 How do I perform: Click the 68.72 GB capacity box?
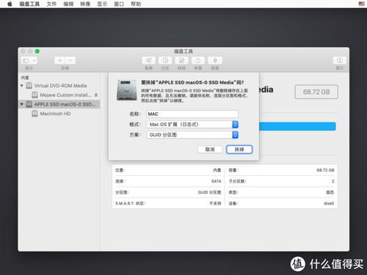click(316, 92)
